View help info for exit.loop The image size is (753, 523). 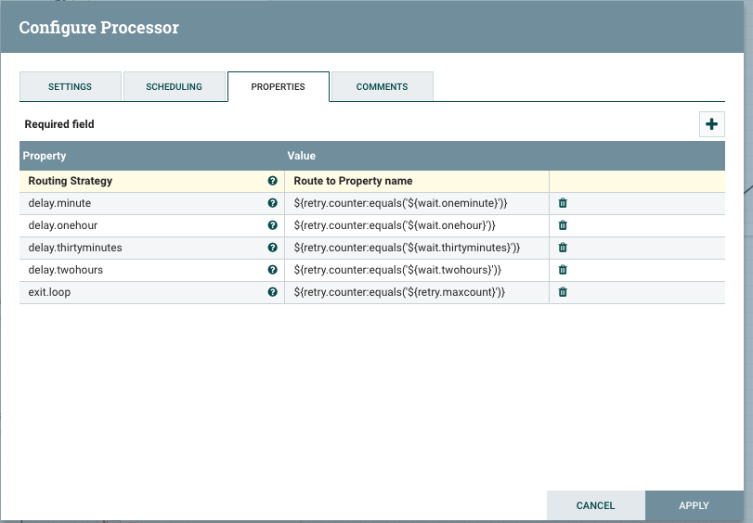273,292
